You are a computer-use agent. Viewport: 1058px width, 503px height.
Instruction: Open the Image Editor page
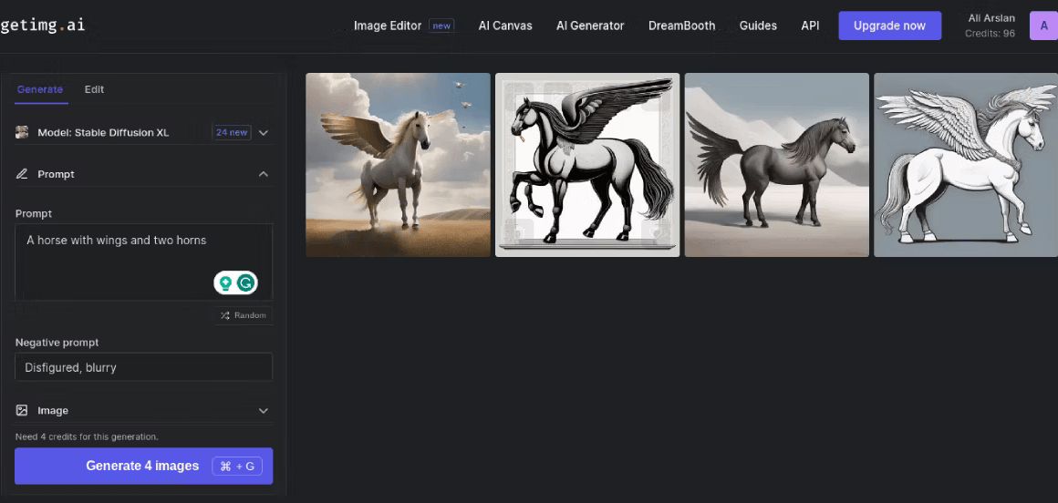[x=388, y=26]
